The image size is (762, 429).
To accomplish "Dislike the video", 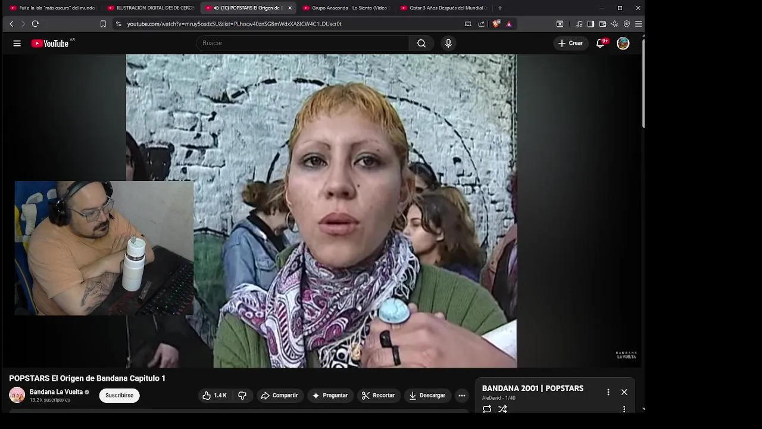I will tap(242, 396).
